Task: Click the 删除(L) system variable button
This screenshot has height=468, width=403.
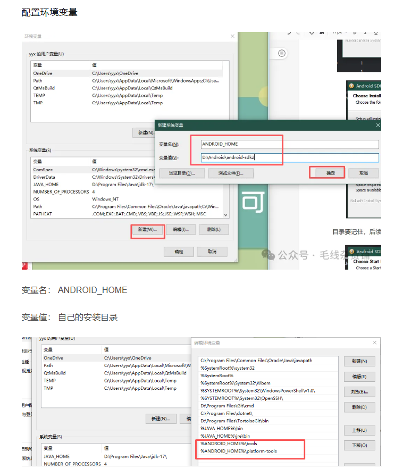Action: [214, 230]
